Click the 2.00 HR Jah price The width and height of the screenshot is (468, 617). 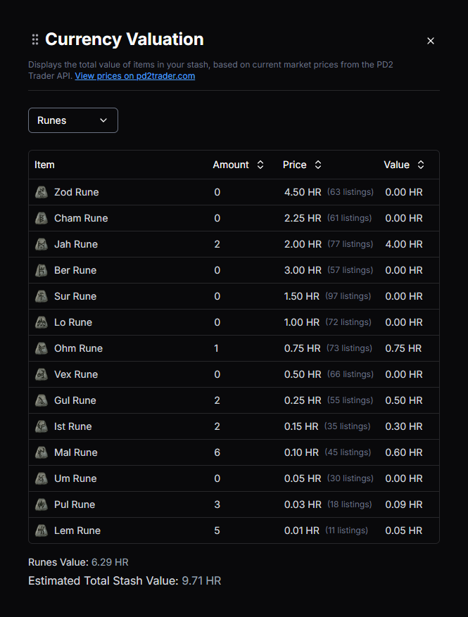click(303, 244)
